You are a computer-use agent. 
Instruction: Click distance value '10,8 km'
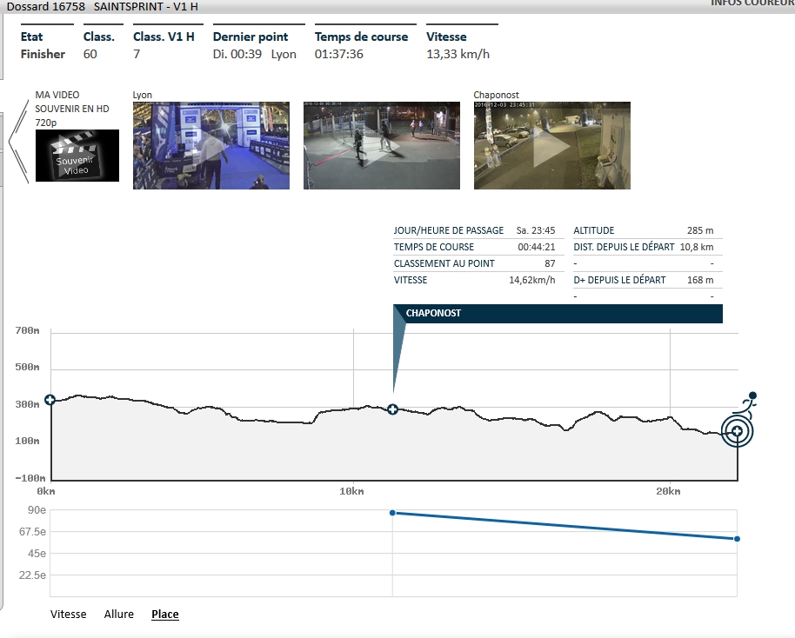coord(697,248)
